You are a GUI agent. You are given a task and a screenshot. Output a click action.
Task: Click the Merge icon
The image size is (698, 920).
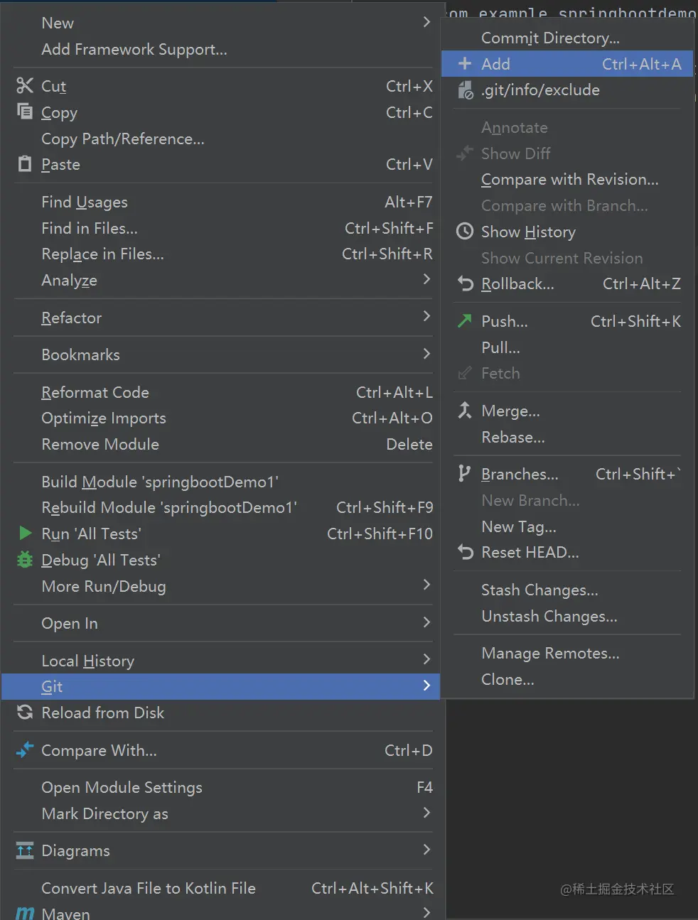(465, 410)
